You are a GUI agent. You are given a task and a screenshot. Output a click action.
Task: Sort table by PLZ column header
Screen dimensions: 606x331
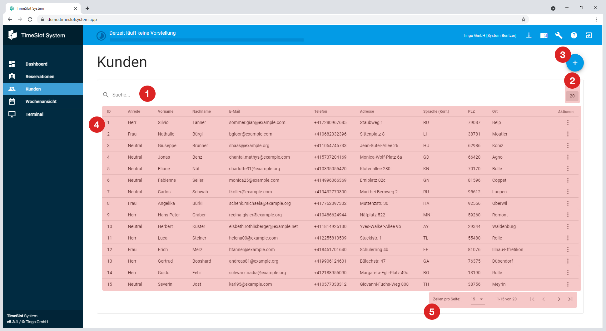point(471,111)
